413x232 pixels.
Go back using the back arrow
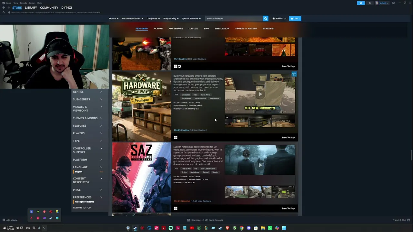4,8
